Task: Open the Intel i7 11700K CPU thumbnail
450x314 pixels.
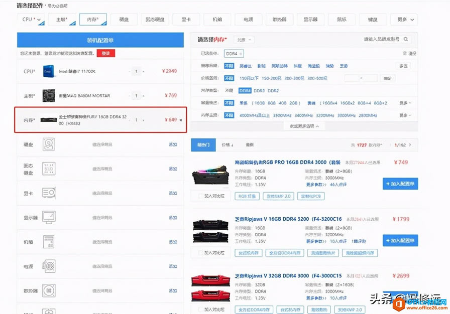Action: (x=49, y=71)
